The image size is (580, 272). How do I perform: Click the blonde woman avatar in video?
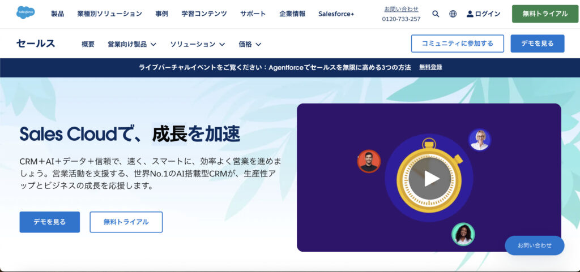point(479,140)
